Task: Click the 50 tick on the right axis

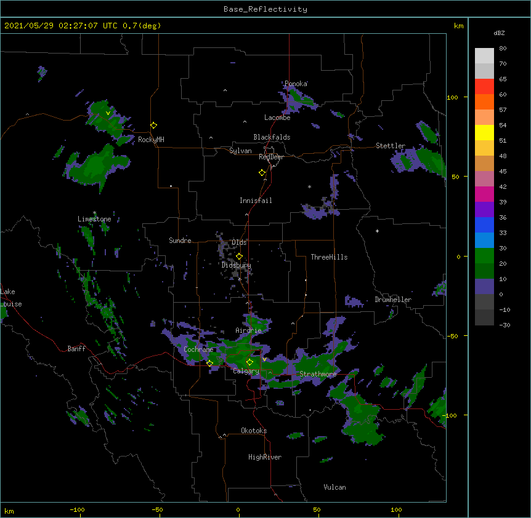Action: click(x=455, y=177)
